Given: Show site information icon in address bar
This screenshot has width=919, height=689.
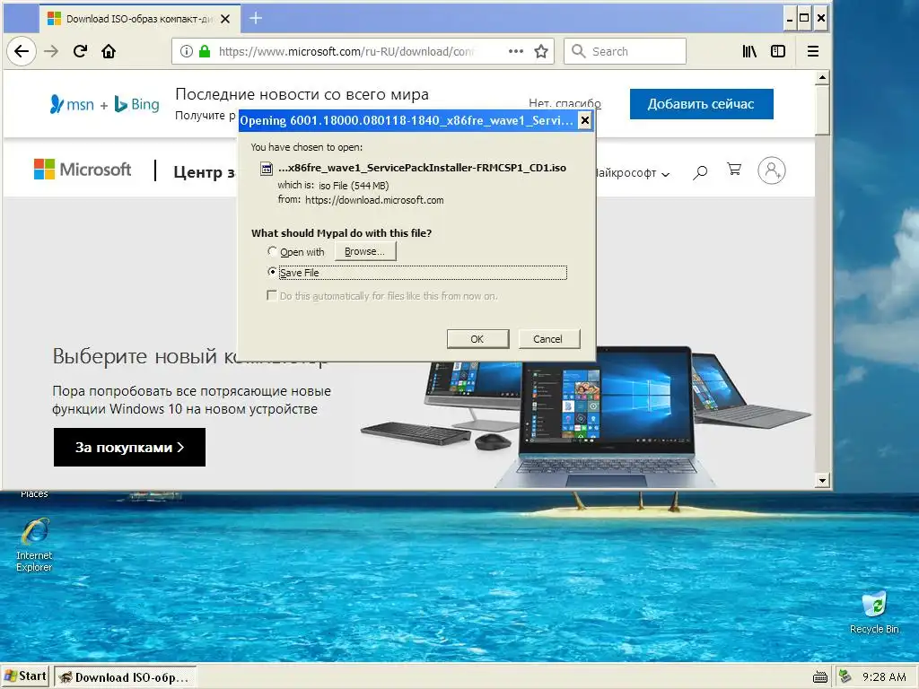Looking at the screenshot, I should (187, 51).
